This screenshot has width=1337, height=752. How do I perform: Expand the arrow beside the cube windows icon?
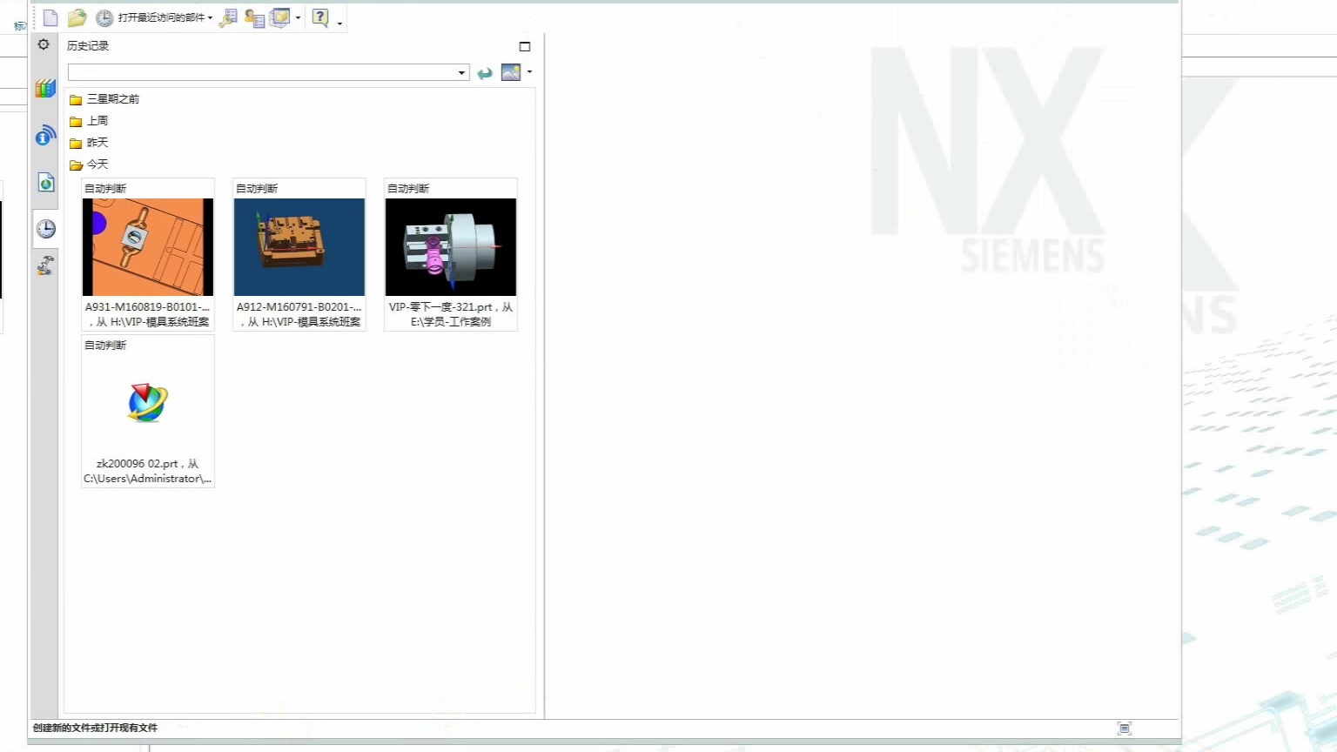pyautogui.click(x=298, y=17)
